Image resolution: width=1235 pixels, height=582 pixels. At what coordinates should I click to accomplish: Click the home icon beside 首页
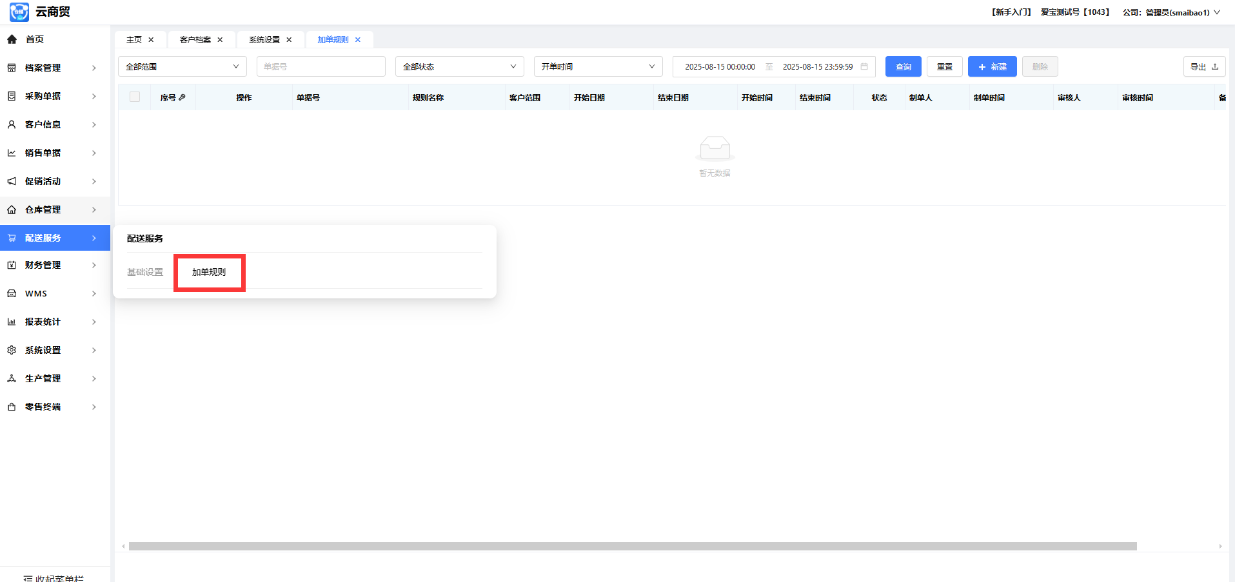12,39
